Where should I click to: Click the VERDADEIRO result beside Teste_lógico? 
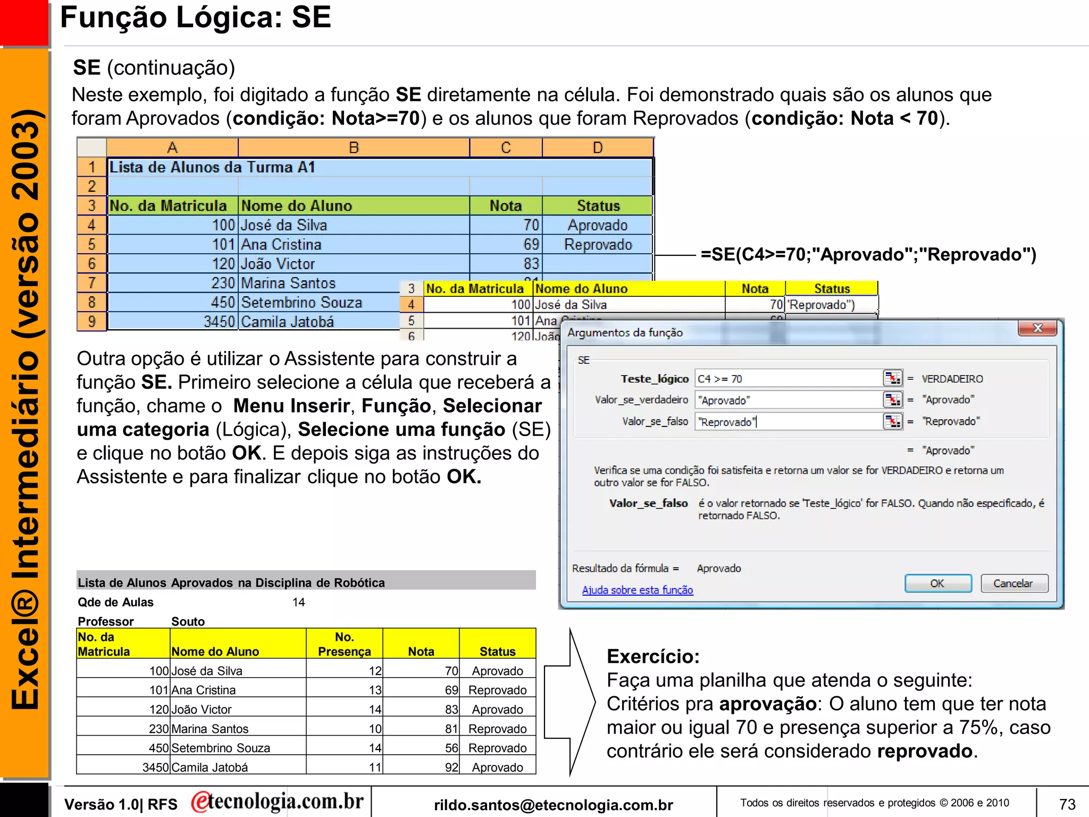[952, 379]
